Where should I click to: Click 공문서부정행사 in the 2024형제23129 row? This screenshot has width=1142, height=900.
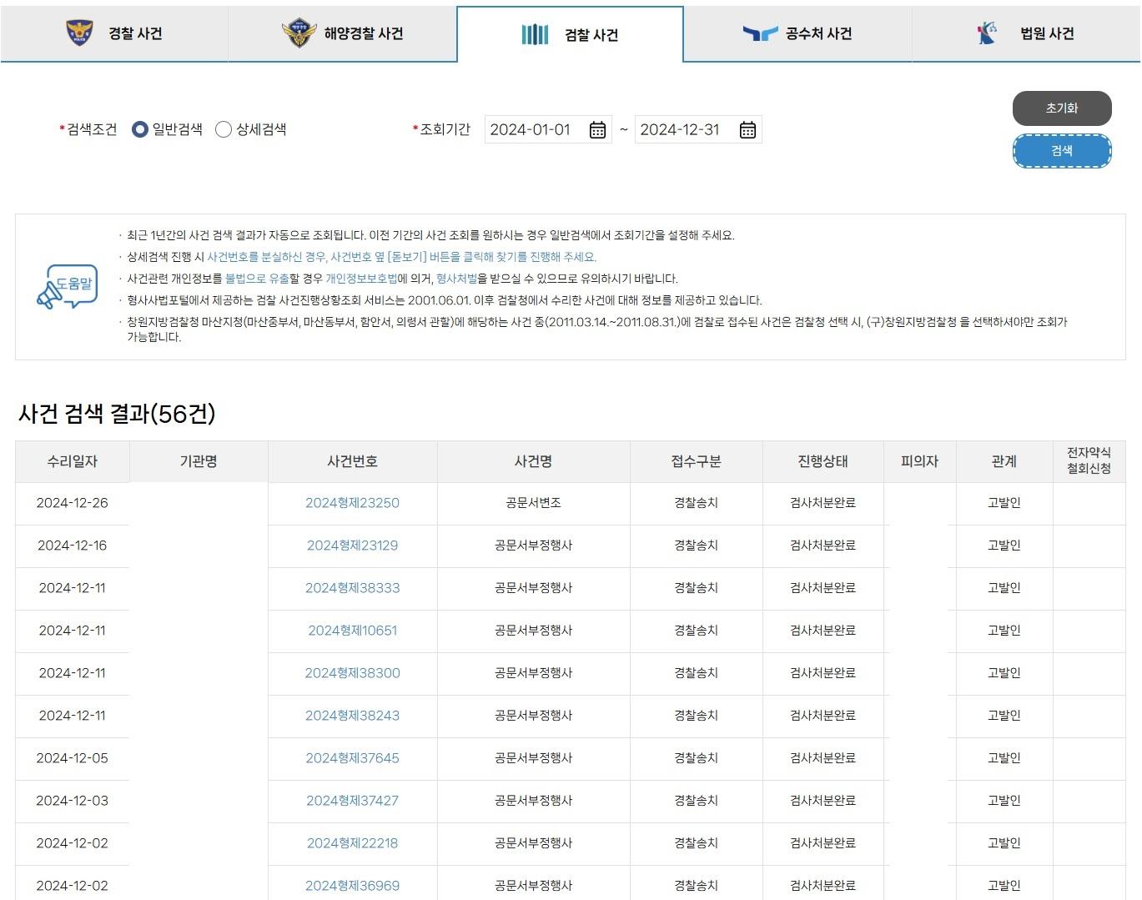533,546
